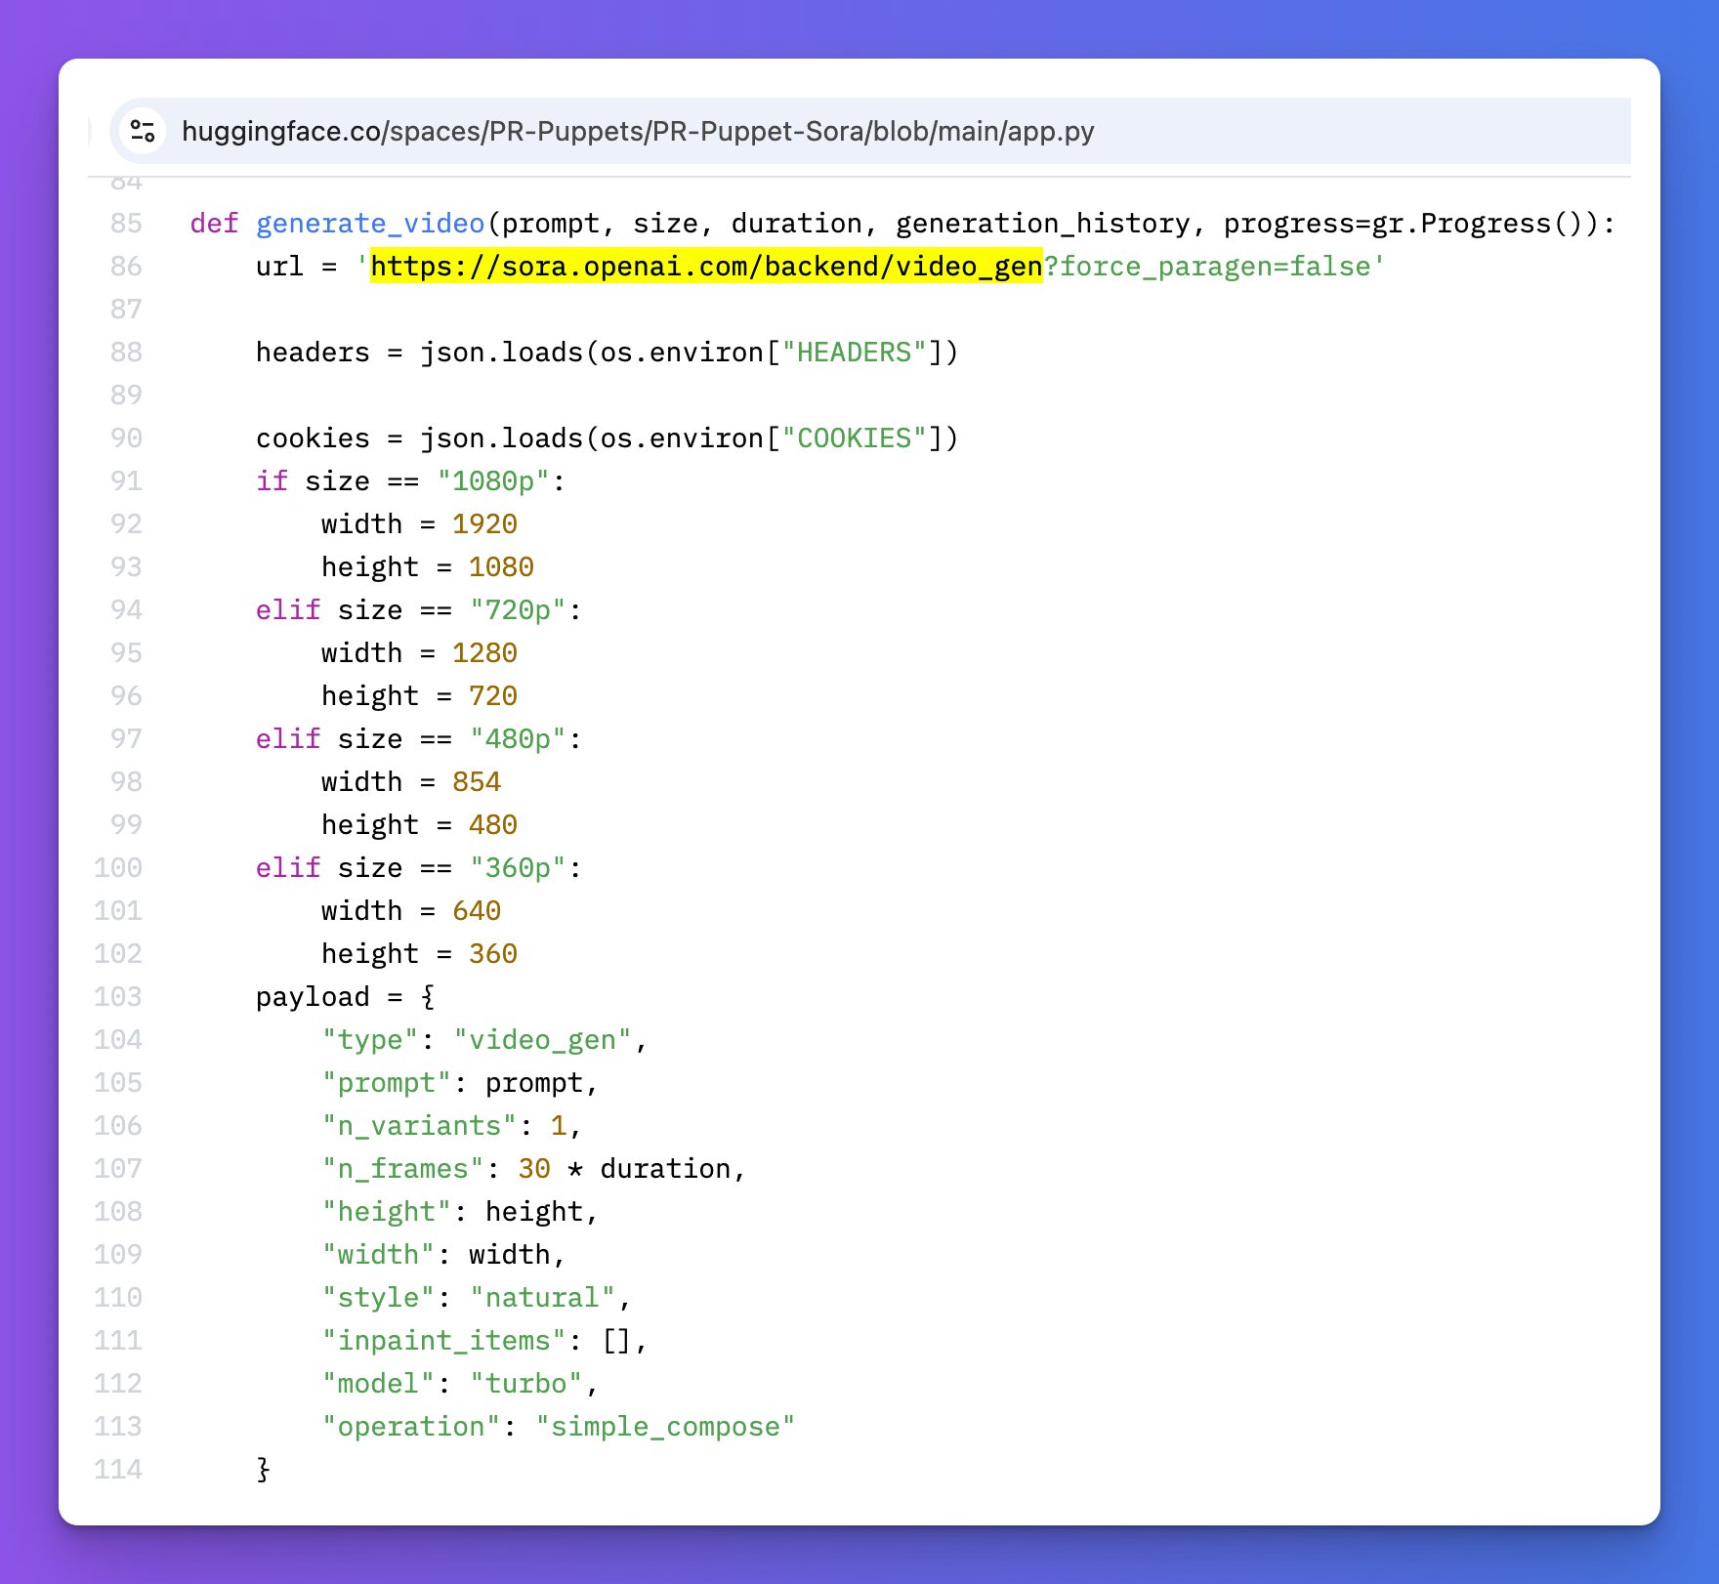
Task: Click line number 85
Action: [126, 224]
